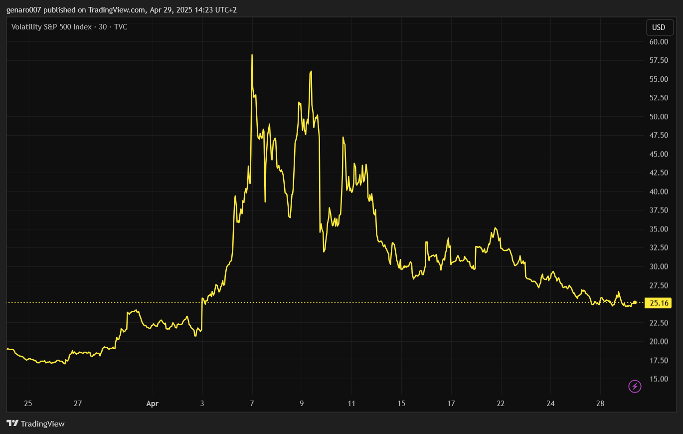Image resolution: width=683 pixels, height=434 pixels.
Task: Click the date 11 on time axis
Action: (x=351, y=404)
